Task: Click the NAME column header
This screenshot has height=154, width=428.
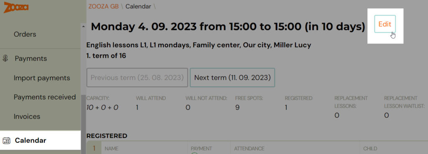Action: coord(111,149)
